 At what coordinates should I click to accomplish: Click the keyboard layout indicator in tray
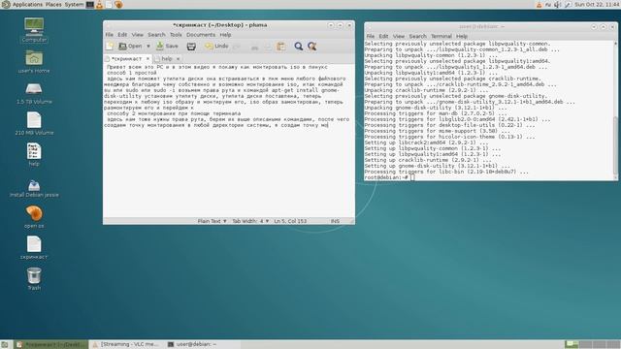(548, 5)
